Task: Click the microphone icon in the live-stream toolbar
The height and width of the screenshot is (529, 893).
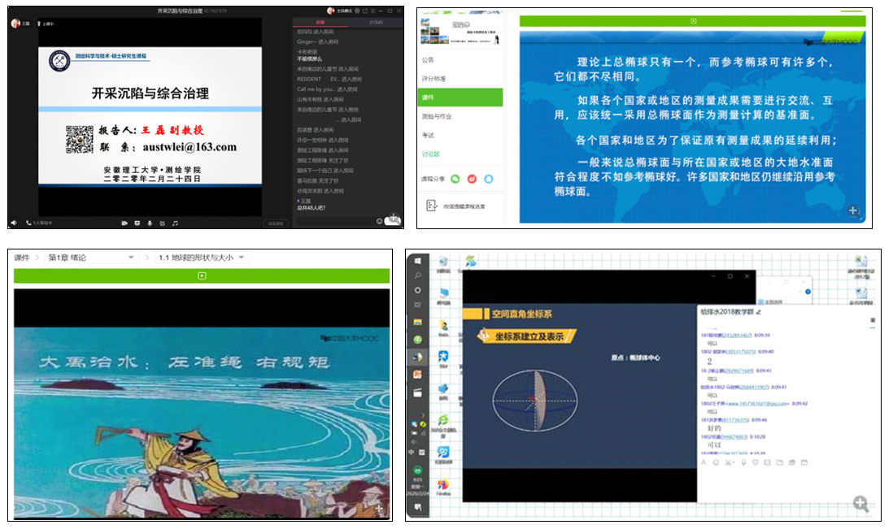Action: click(x=150, y=223)
